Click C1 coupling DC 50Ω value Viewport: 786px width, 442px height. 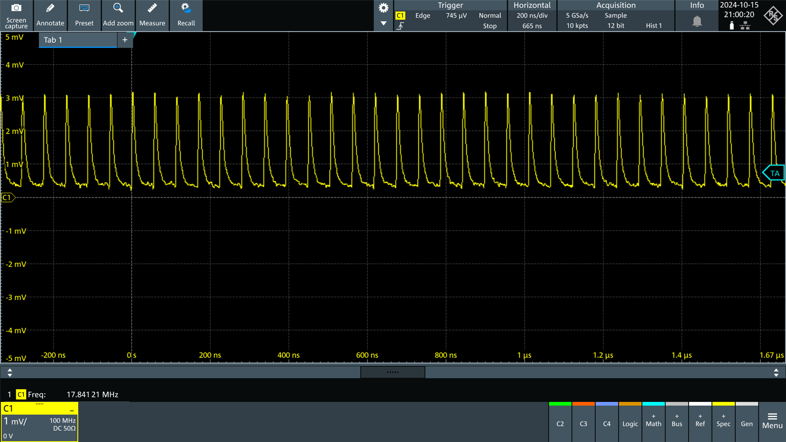point(64,428)
